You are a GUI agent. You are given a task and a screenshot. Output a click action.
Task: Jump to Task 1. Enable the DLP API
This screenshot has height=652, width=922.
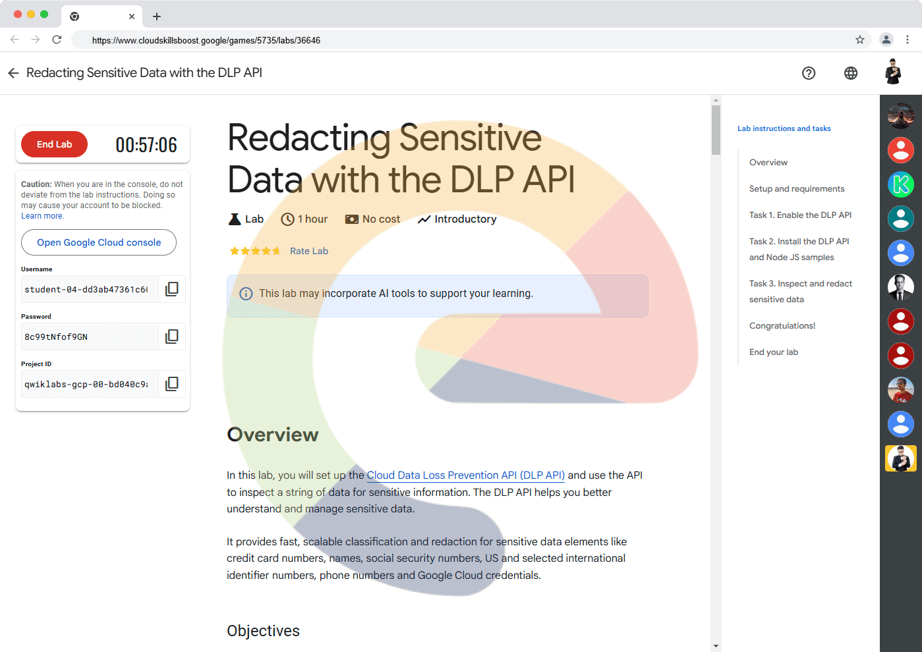(x=800, y=215)
